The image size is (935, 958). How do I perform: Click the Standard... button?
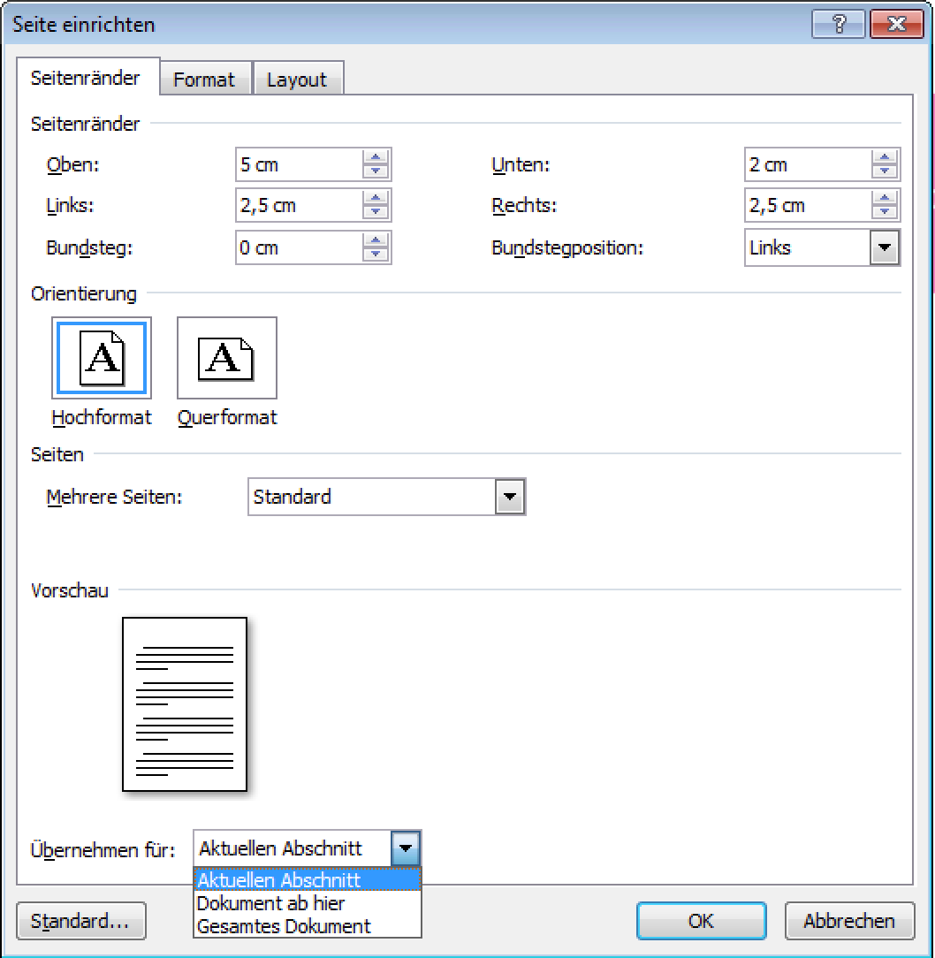pyautogui.click(x=80, y=921)
